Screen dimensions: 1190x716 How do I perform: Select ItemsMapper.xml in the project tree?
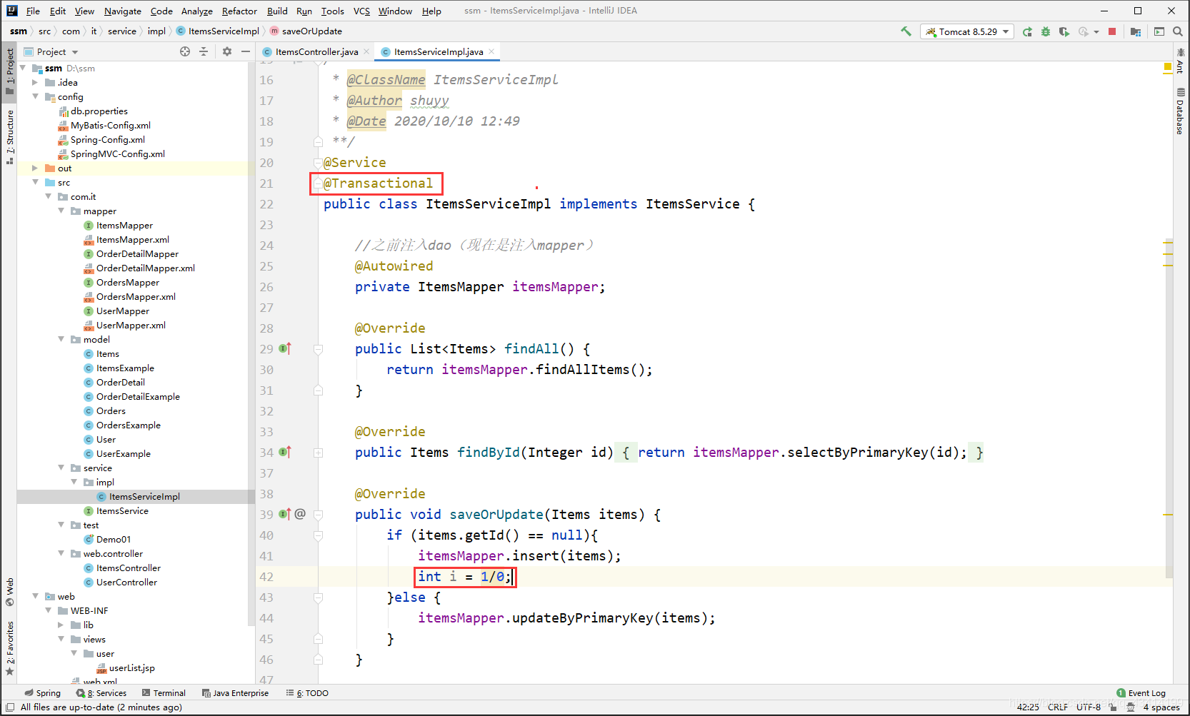(133, 240)
